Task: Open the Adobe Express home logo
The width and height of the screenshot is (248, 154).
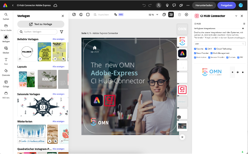Action: point(5,5)
